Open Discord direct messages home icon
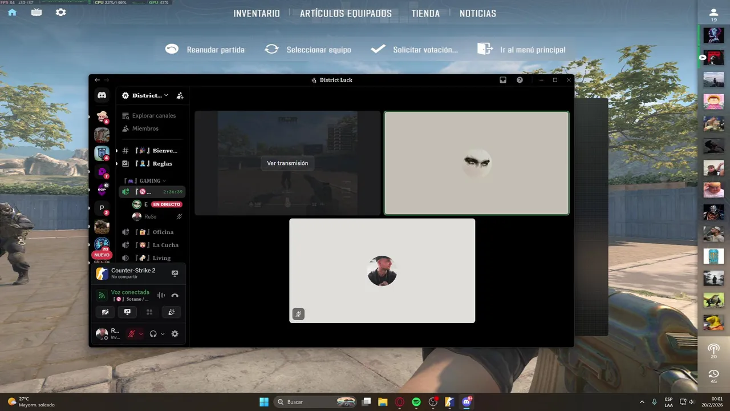Viewport: 730px width, 411px height. pos(102,95)
